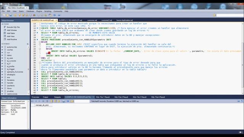Open the File menu
Image resolution: width=244 pixels, height=137 pixels.
pyautogui.click(x=3, y=11)
